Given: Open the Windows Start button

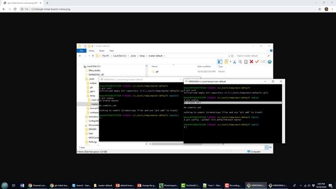Looking at the screenshot, I should (x=5, y=185).
